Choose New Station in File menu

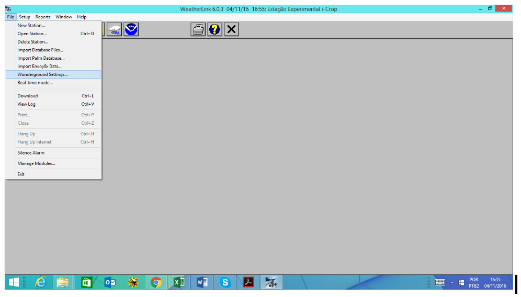click(31, 25)
